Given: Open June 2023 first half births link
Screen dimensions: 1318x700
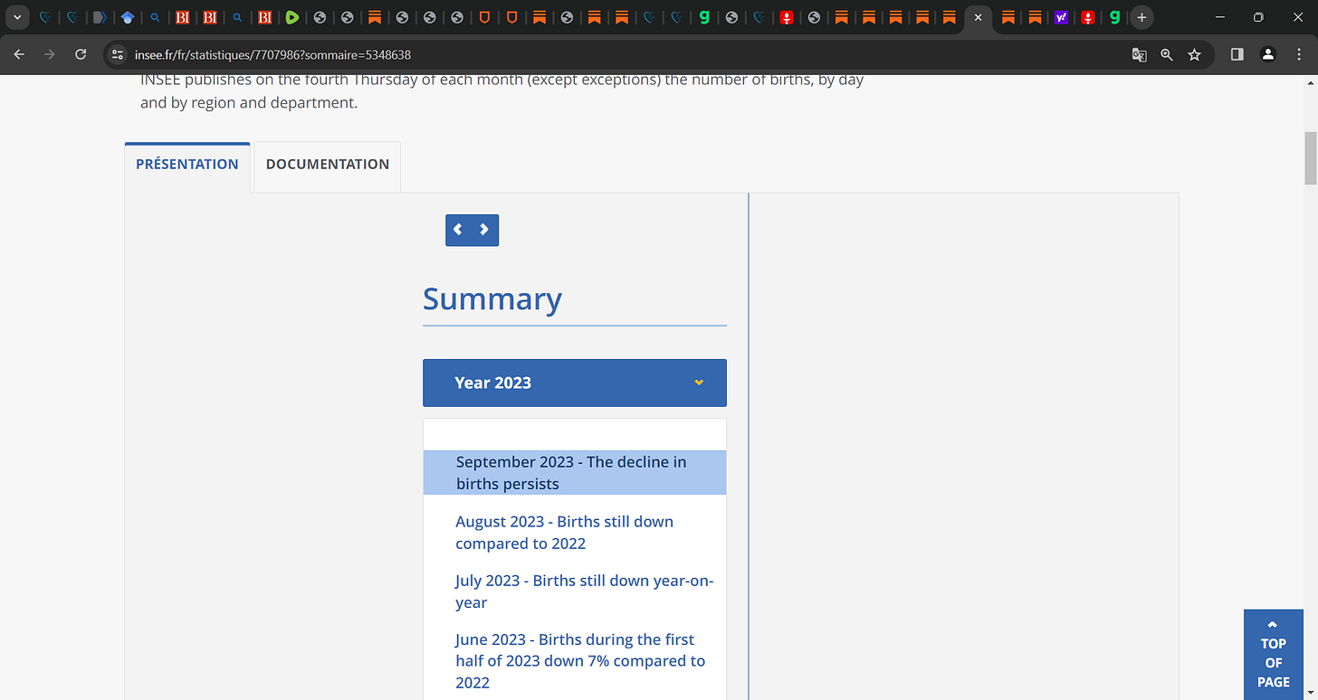Looking at the screenshot, I should tap(580, 661).
